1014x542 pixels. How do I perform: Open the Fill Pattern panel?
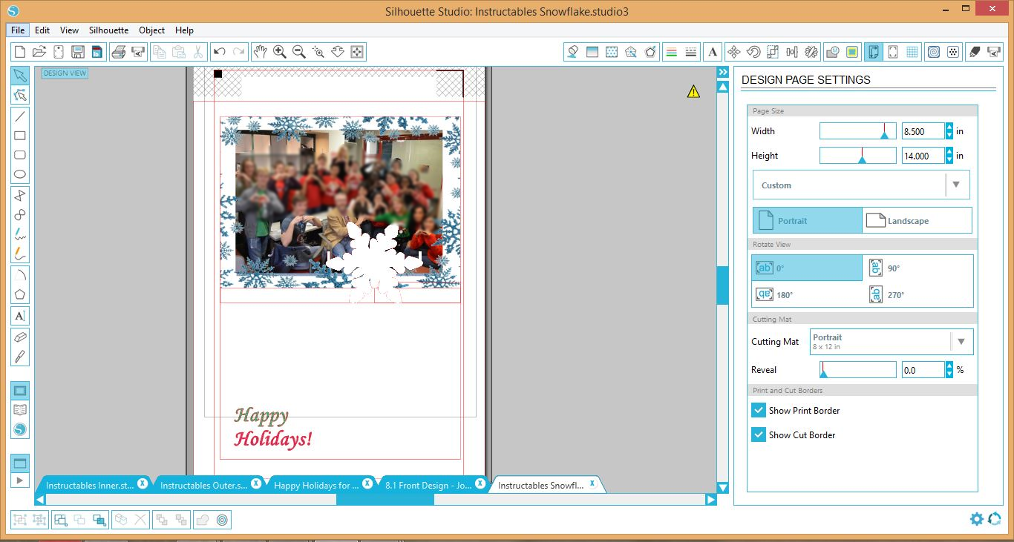(612, 52)
